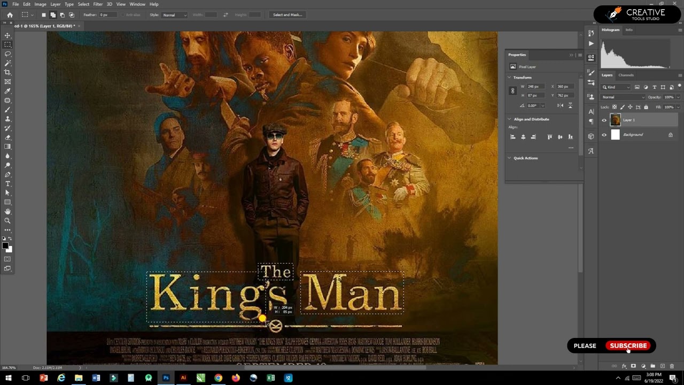Viewport: 684px width, 385px height.
Task: Open the Fill dropdown arrow
Action: point(678,107)
